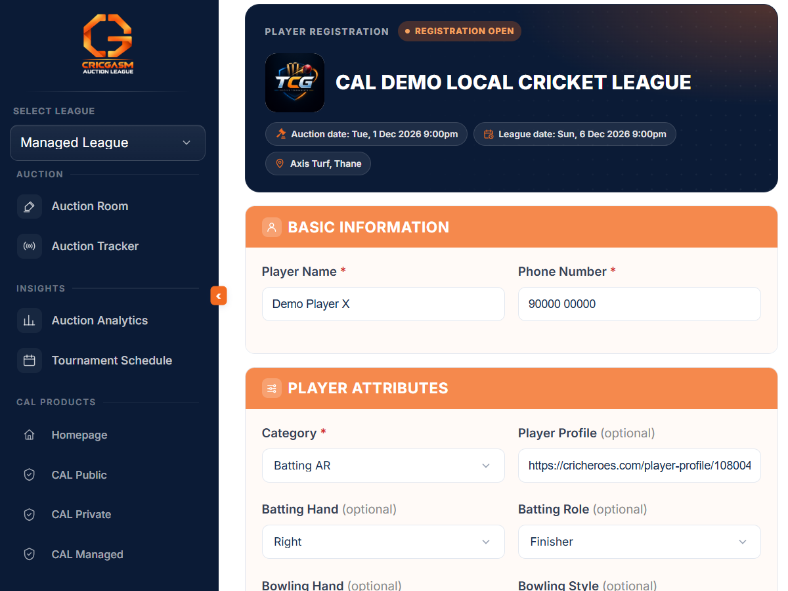Click the league date calendar icon

point(489,134)
